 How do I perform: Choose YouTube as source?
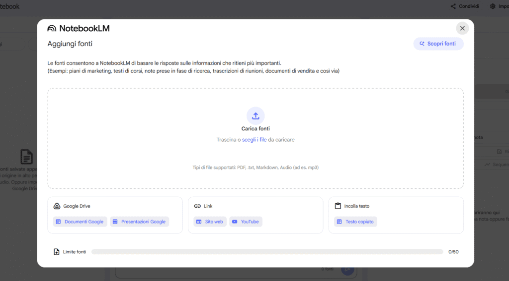click(x=246, y=222)
